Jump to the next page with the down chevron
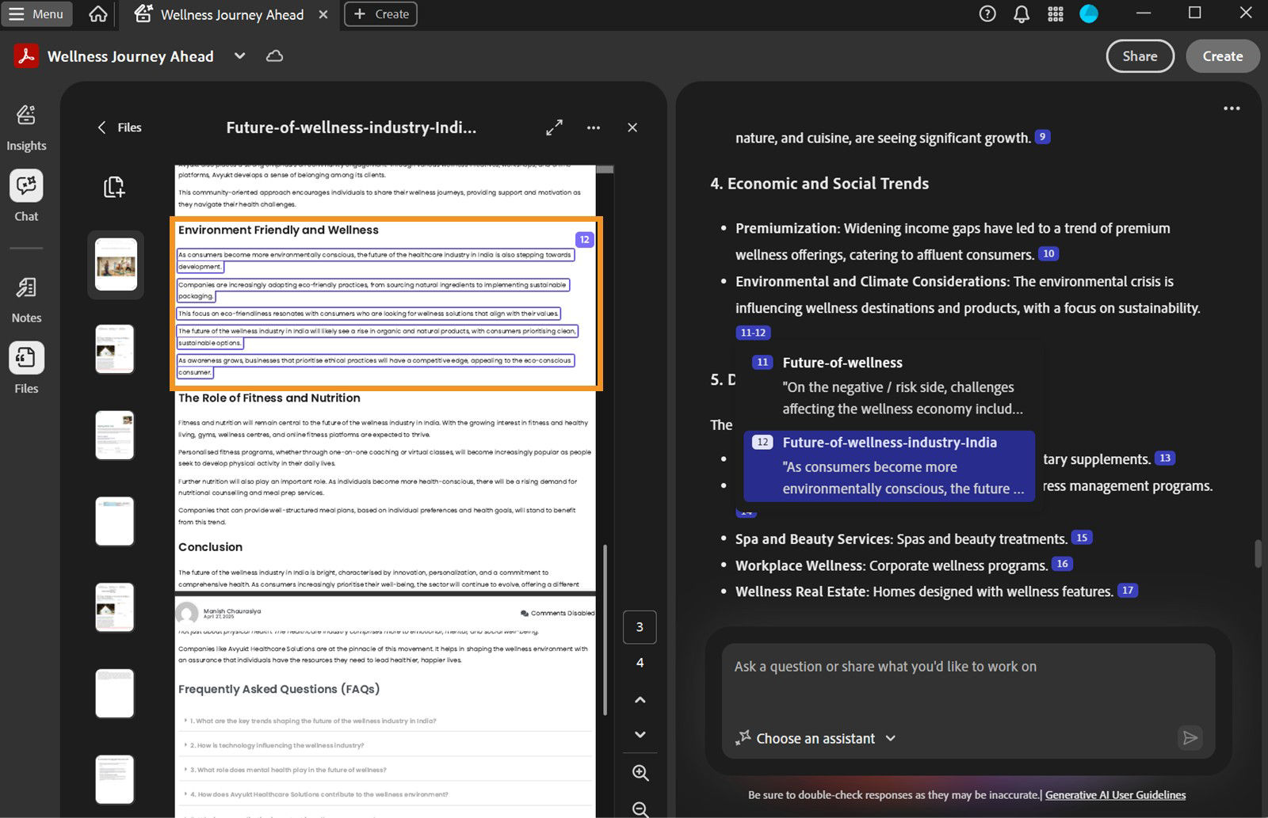1268x818 pixels. pos(640,734)
